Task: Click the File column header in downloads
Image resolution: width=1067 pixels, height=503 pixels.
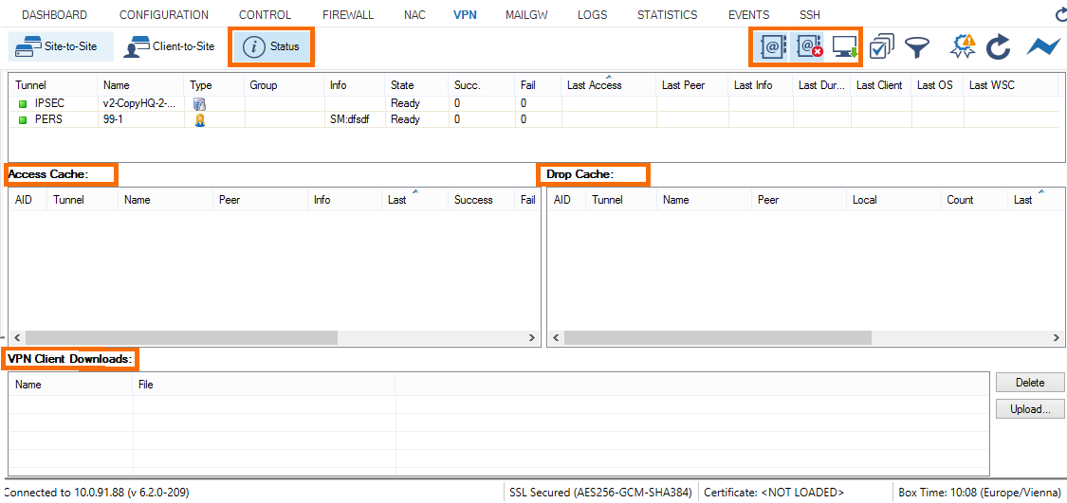Action: (x=264, y=385)
